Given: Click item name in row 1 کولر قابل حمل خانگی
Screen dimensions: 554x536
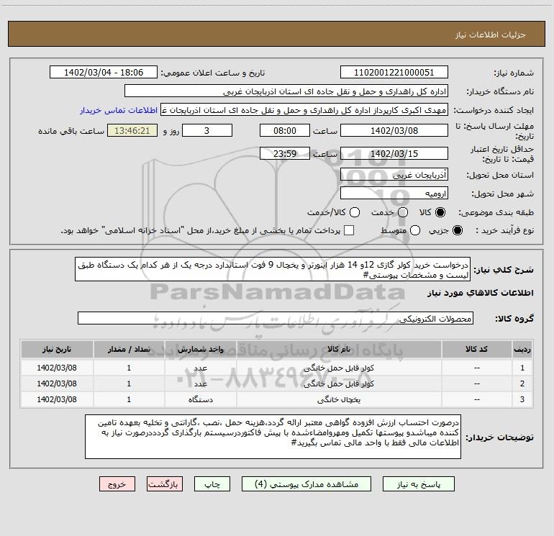Looking at the screenshot, I should point(339,368).
